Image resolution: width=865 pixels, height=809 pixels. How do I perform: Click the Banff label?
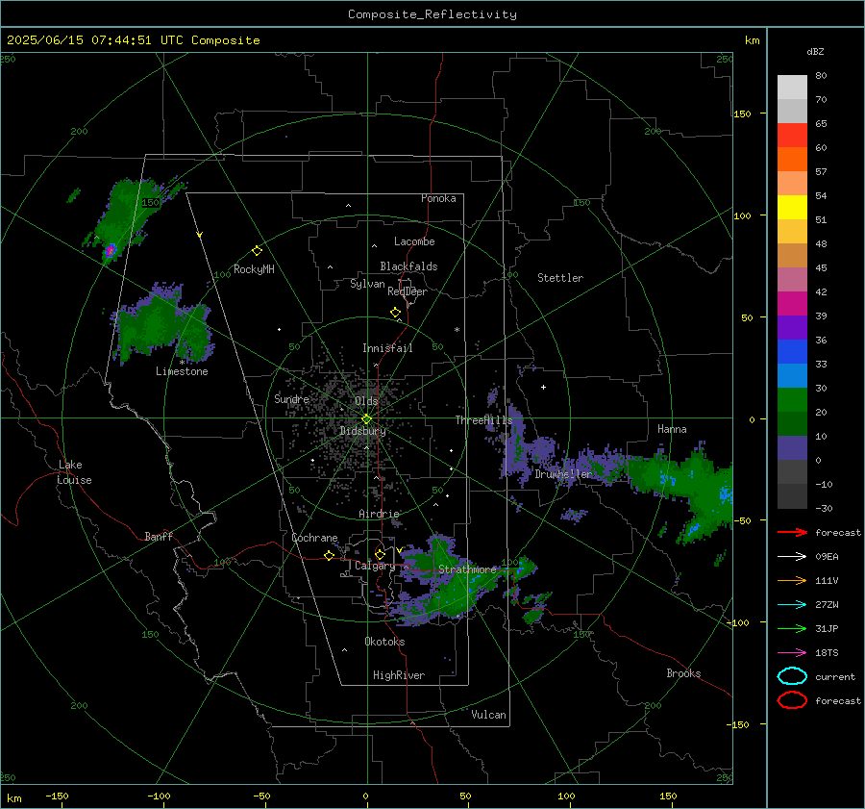(x=159, y=536)
